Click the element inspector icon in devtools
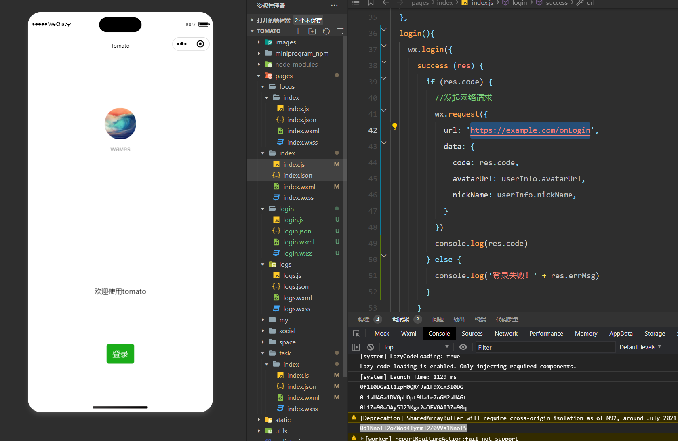Image resolution: width=678 pixels, height=441 pixels. (356, 334)
